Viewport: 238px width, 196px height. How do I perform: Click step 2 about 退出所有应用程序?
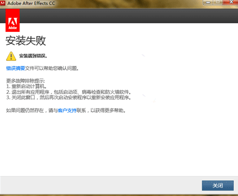69,92
